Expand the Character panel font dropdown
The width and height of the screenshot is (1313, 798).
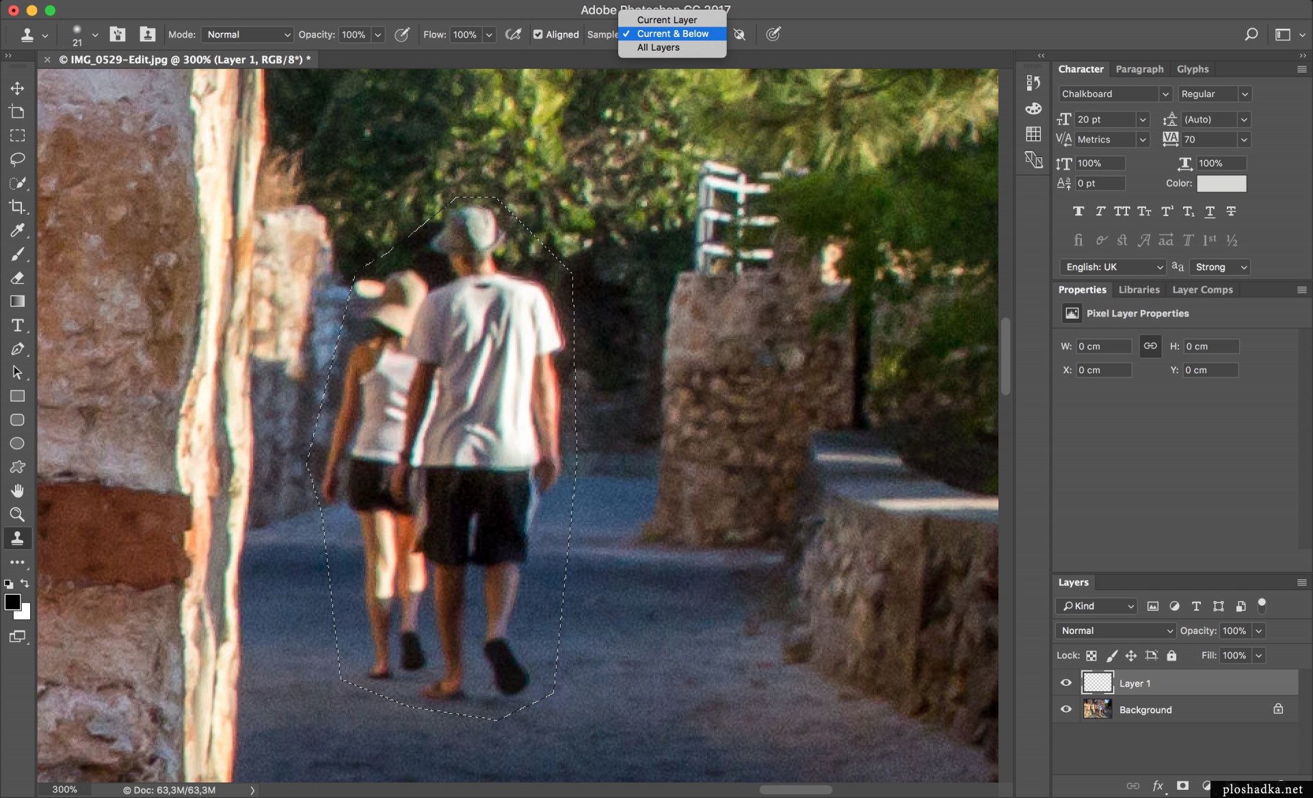pyautogui.click(x=1165, y=94)
